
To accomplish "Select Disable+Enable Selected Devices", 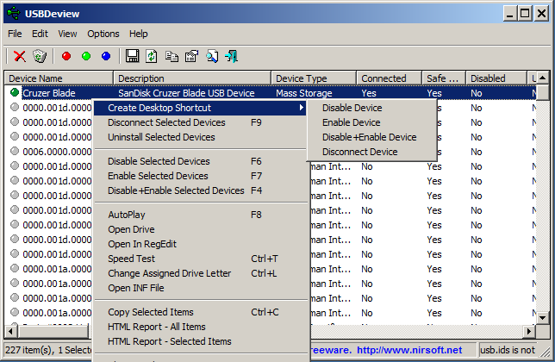I will [x=200, y=190].
